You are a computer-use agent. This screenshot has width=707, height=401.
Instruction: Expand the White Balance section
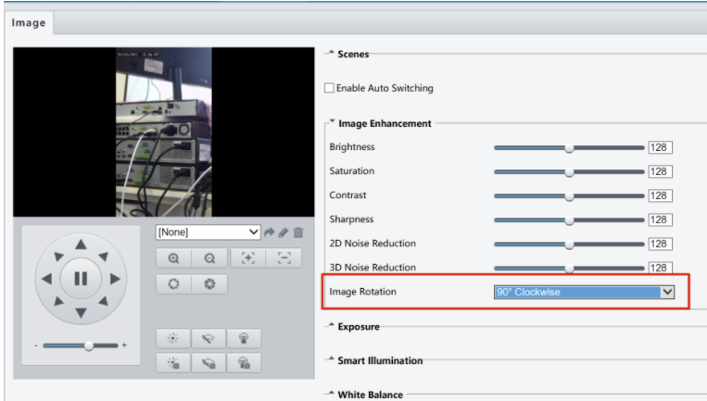[x=332, y=393]
